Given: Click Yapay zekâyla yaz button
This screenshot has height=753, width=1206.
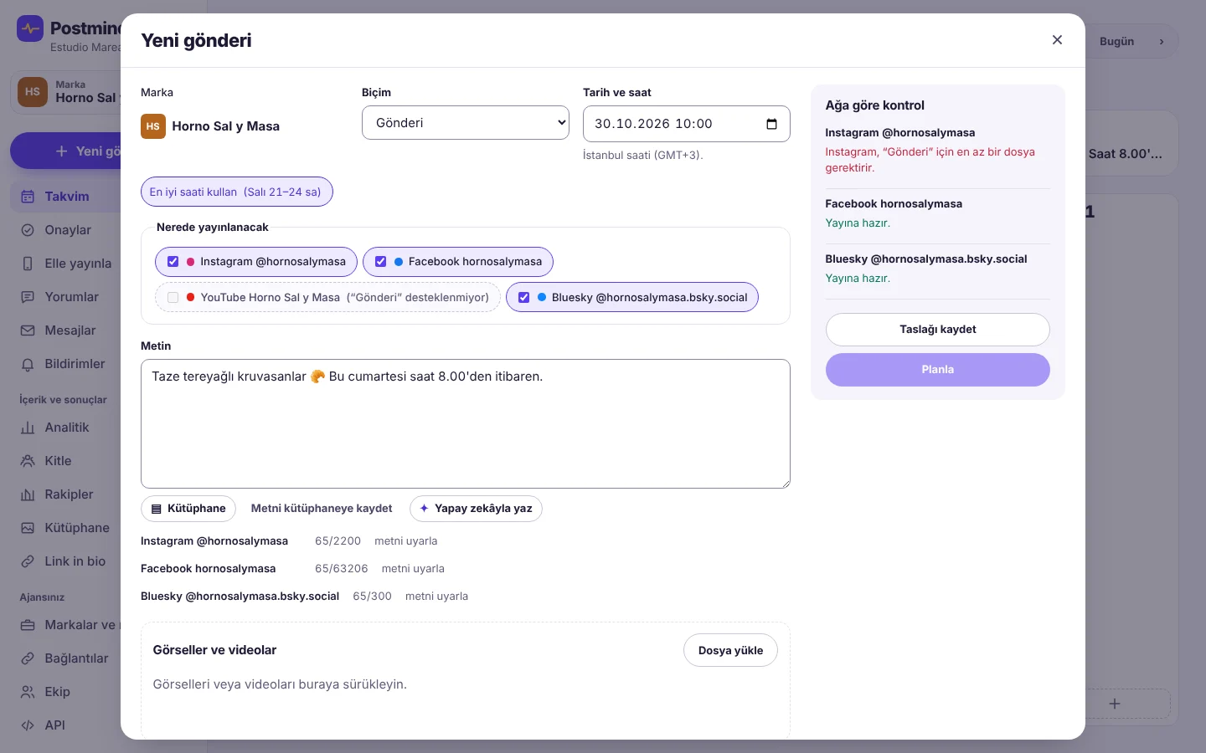Looking at the screenshot, I should click(476, 509).
